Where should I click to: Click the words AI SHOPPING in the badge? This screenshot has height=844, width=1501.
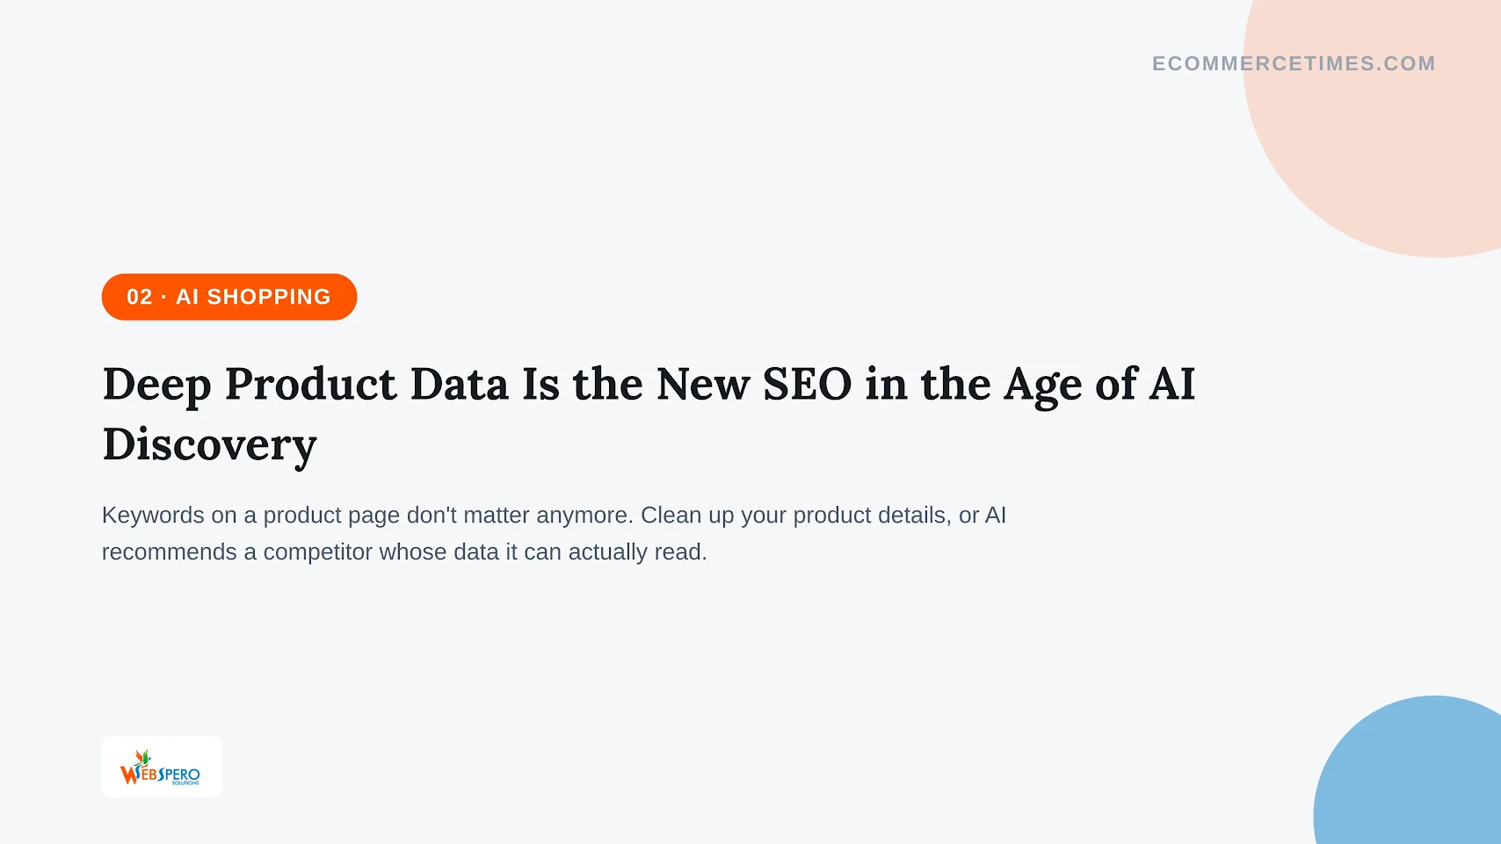[253, 297]
